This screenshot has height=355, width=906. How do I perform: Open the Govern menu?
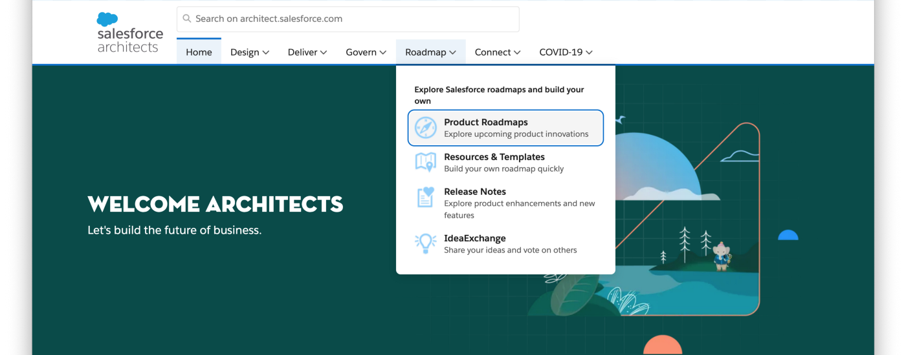(366, 52)
